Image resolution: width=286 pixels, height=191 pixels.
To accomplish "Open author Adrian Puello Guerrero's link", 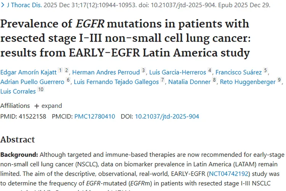I will click(x=33, y=82).
